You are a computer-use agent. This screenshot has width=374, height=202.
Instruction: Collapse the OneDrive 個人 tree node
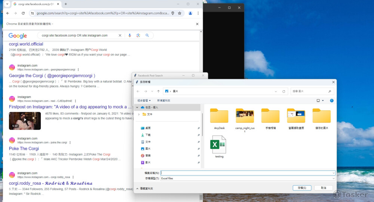(x=137, y=107)
